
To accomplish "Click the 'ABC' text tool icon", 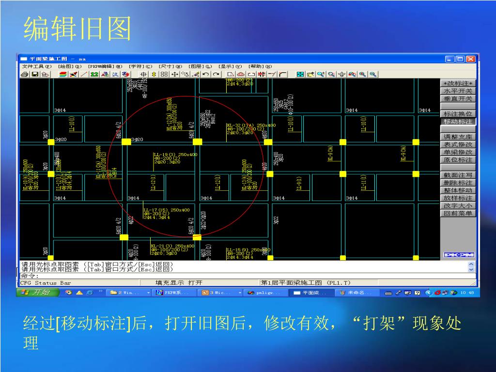I will pyautogui.click(x=105, y=74).
